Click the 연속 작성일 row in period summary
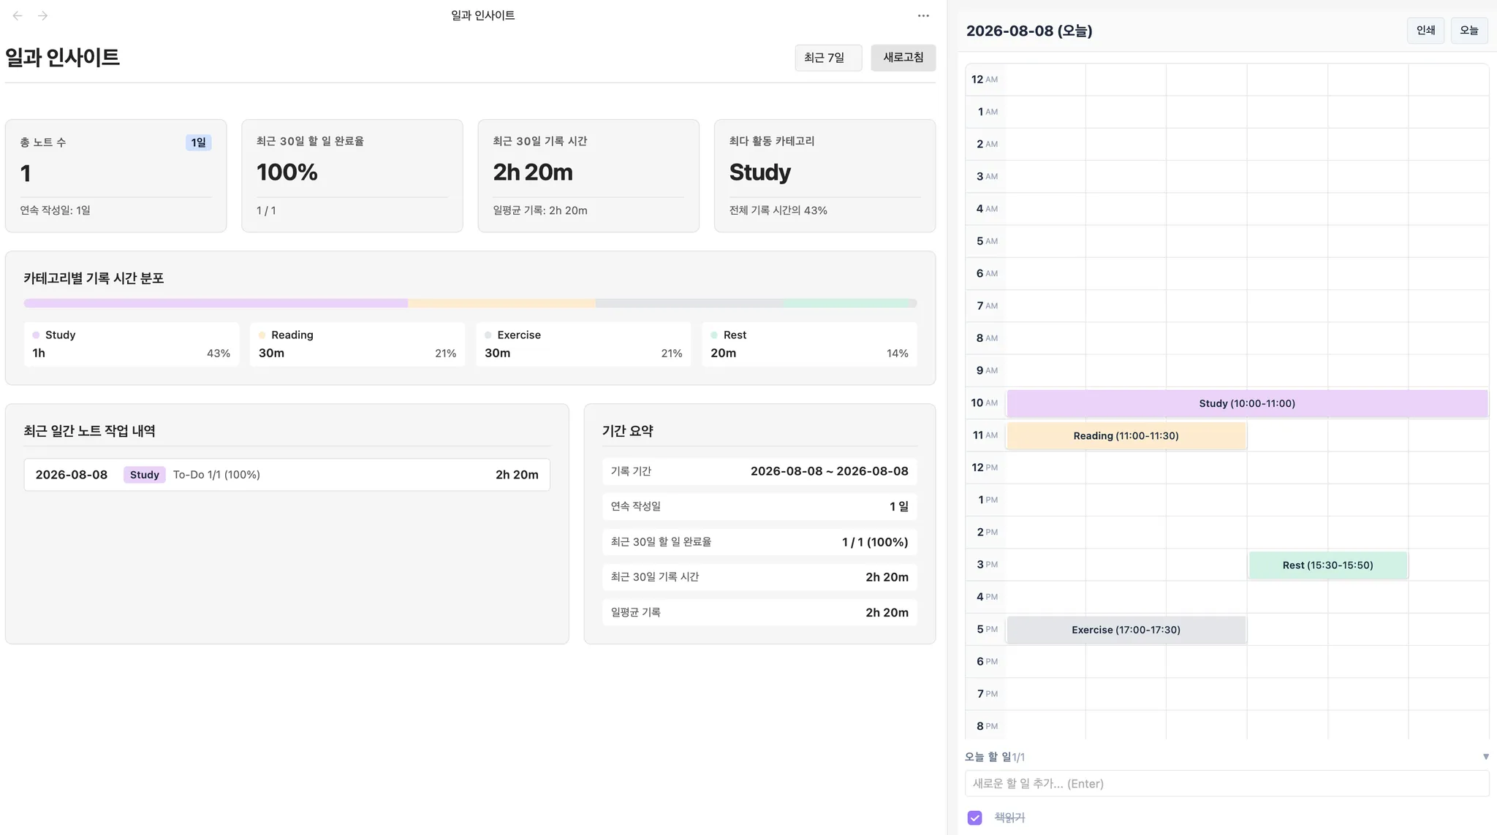Viewport: 1497px width, 835px height. pyautogui.click(x=759, y=506)
